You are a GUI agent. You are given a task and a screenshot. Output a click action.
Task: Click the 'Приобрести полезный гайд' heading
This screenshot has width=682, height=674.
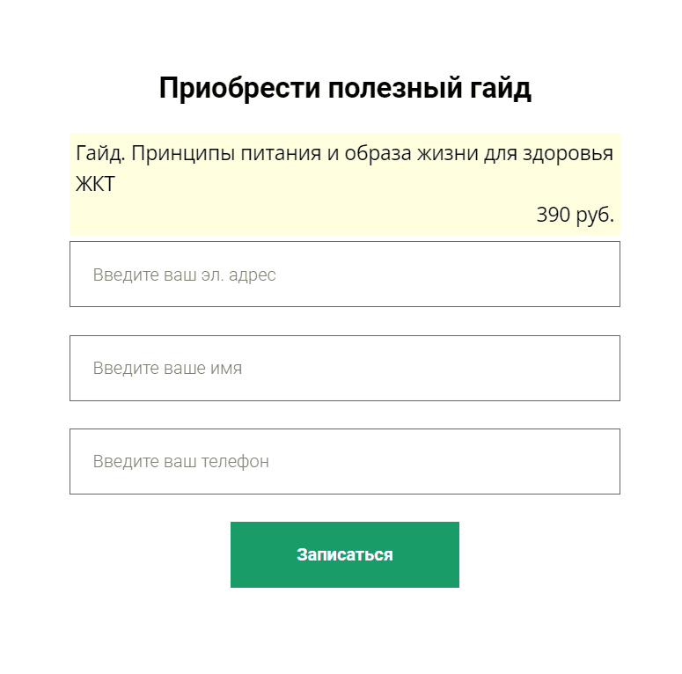tap(345, 89)
